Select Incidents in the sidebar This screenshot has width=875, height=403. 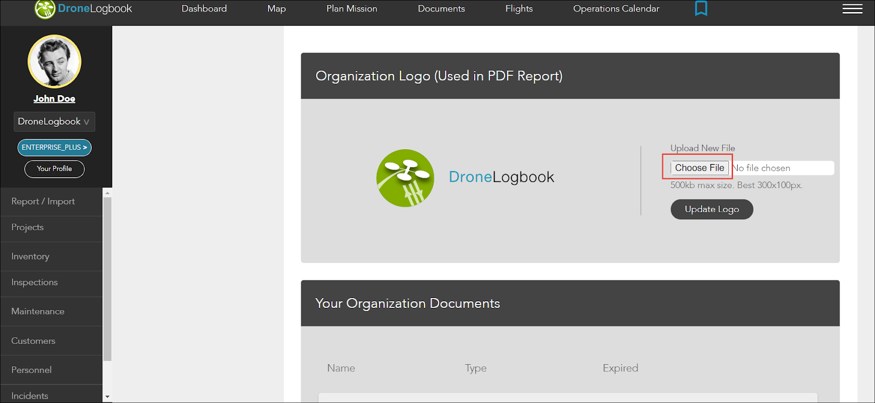coord(51,395)
